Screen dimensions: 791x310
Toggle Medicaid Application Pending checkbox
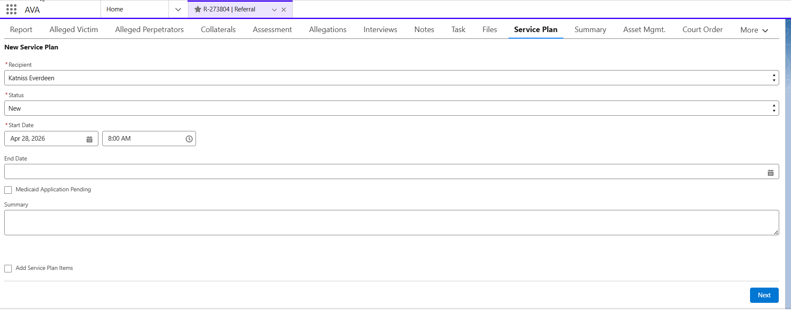coord(8,190)
